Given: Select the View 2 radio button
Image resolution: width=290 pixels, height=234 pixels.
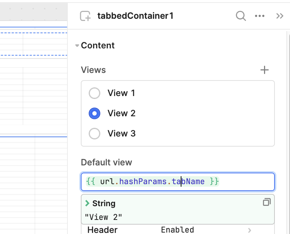Looking at the screenshot, I should (x=95, y=113).
